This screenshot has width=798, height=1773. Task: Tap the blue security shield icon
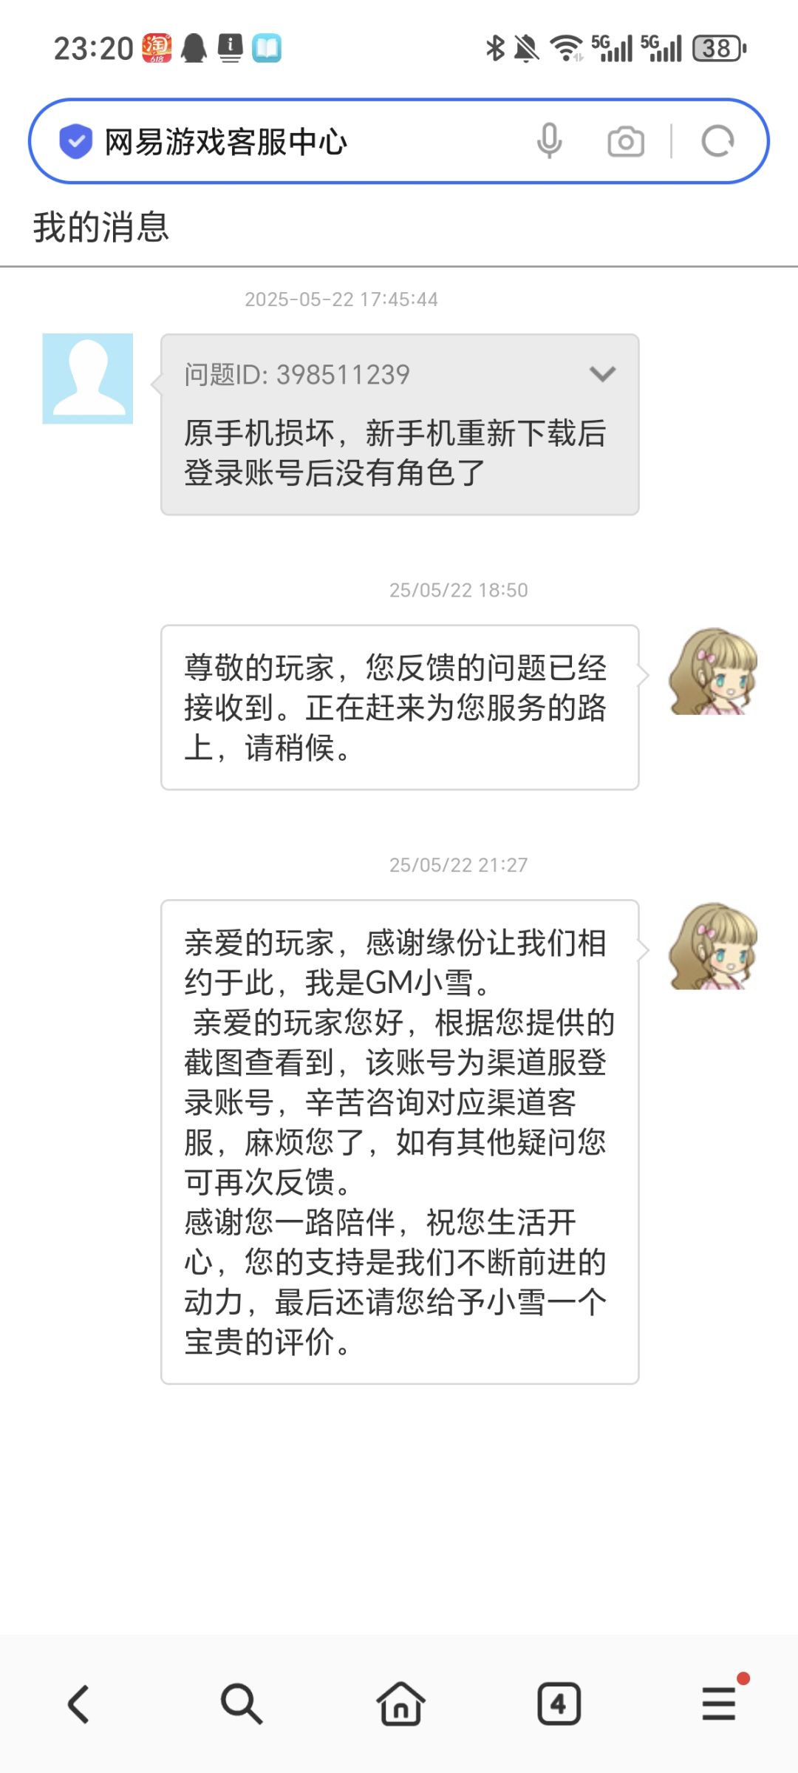coord(75,141)
